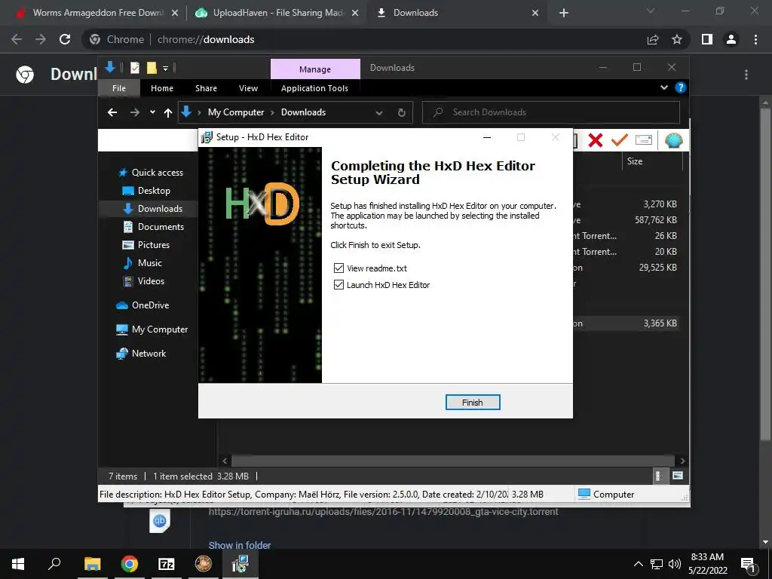This screenshot has height=579, width=772.
Task: Select the Application Tools ribbon tab
Action: pyautogui.click(x=314, y=88)
